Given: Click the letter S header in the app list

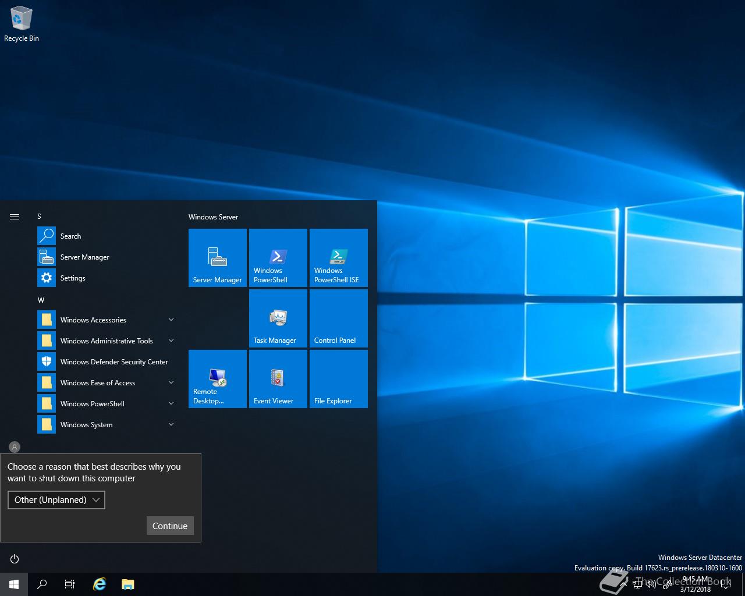Looking at the screenshot, I should pos(40,217).
